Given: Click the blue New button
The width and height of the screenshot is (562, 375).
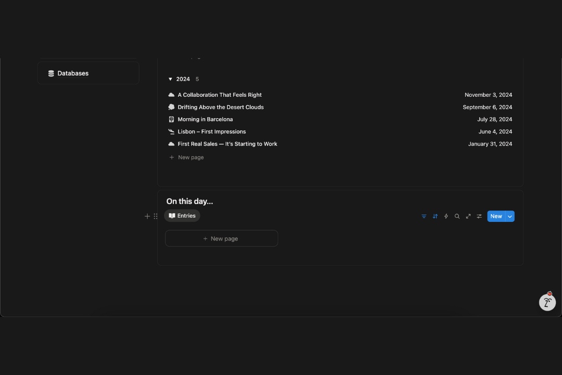Looking at the screenshot, I should pos(496,216).
